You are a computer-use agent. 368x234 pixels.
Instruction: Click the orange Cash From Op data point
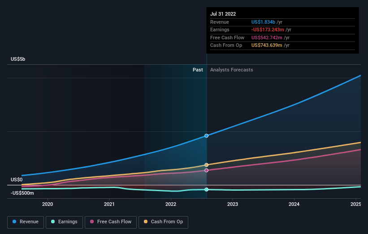(206, 165)
